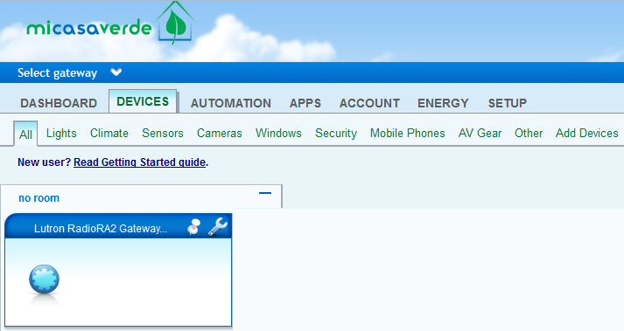624x331 pixels.
Task: Switch to the APPS tab
Action: point(305,103)
